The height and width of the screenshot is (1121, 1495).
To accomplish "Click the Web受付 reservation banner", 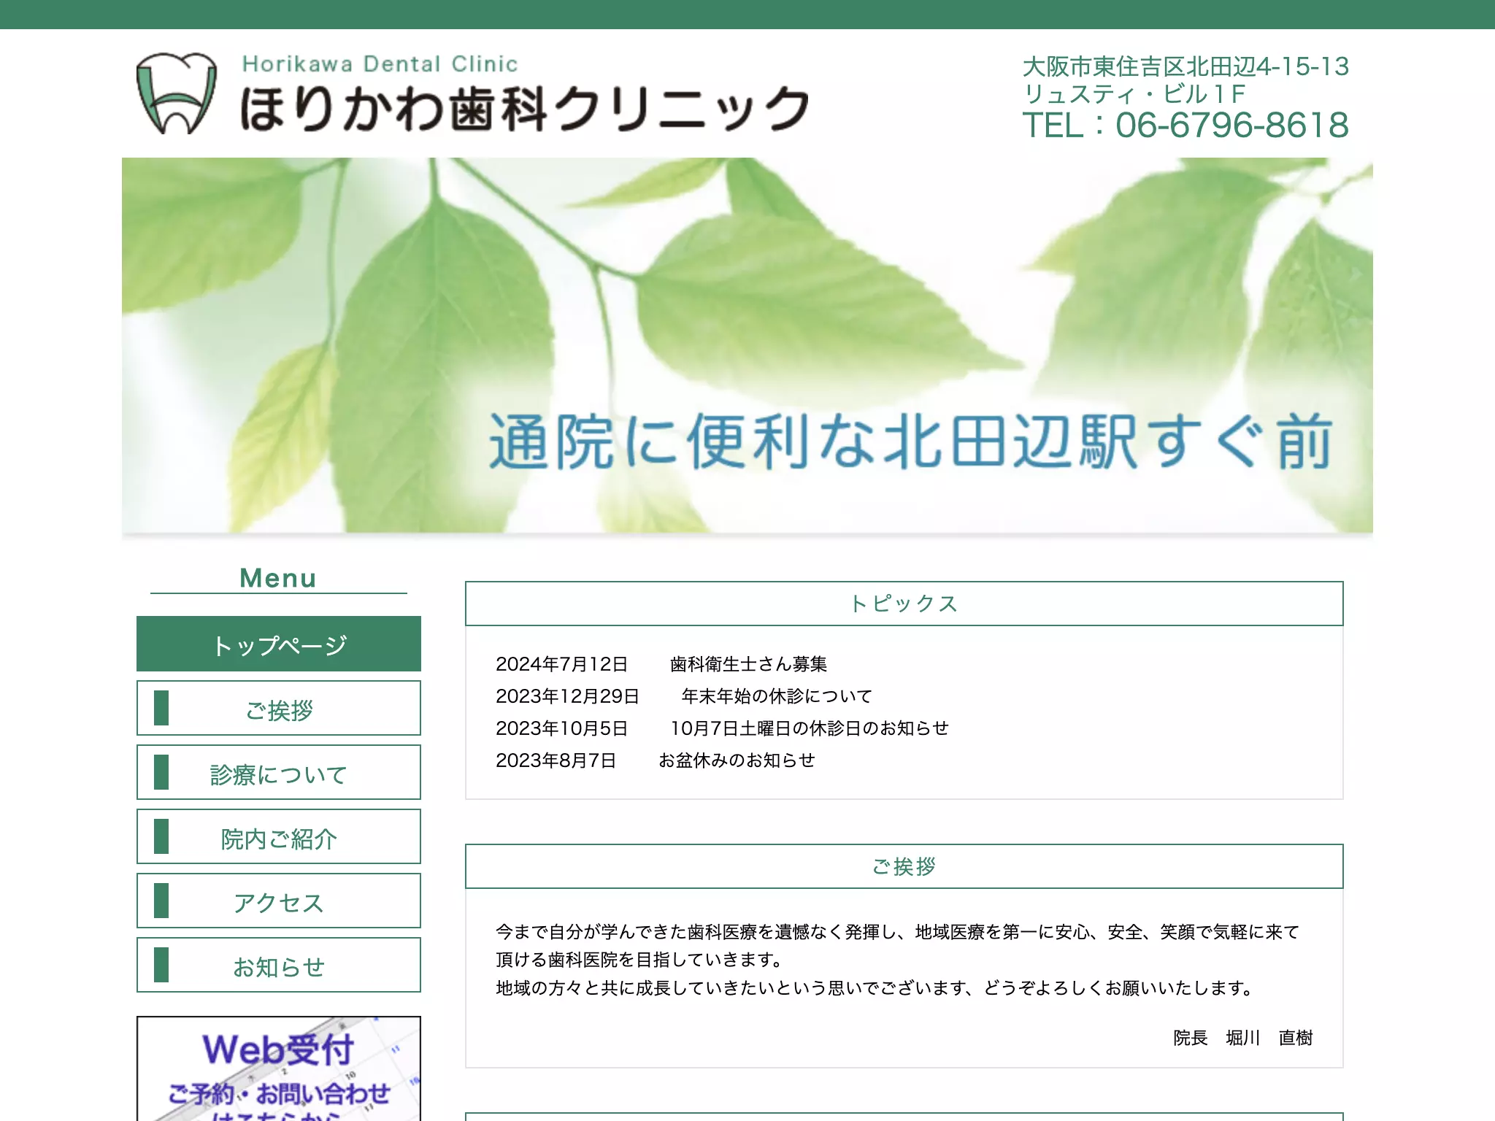I will pos(279,1068).
